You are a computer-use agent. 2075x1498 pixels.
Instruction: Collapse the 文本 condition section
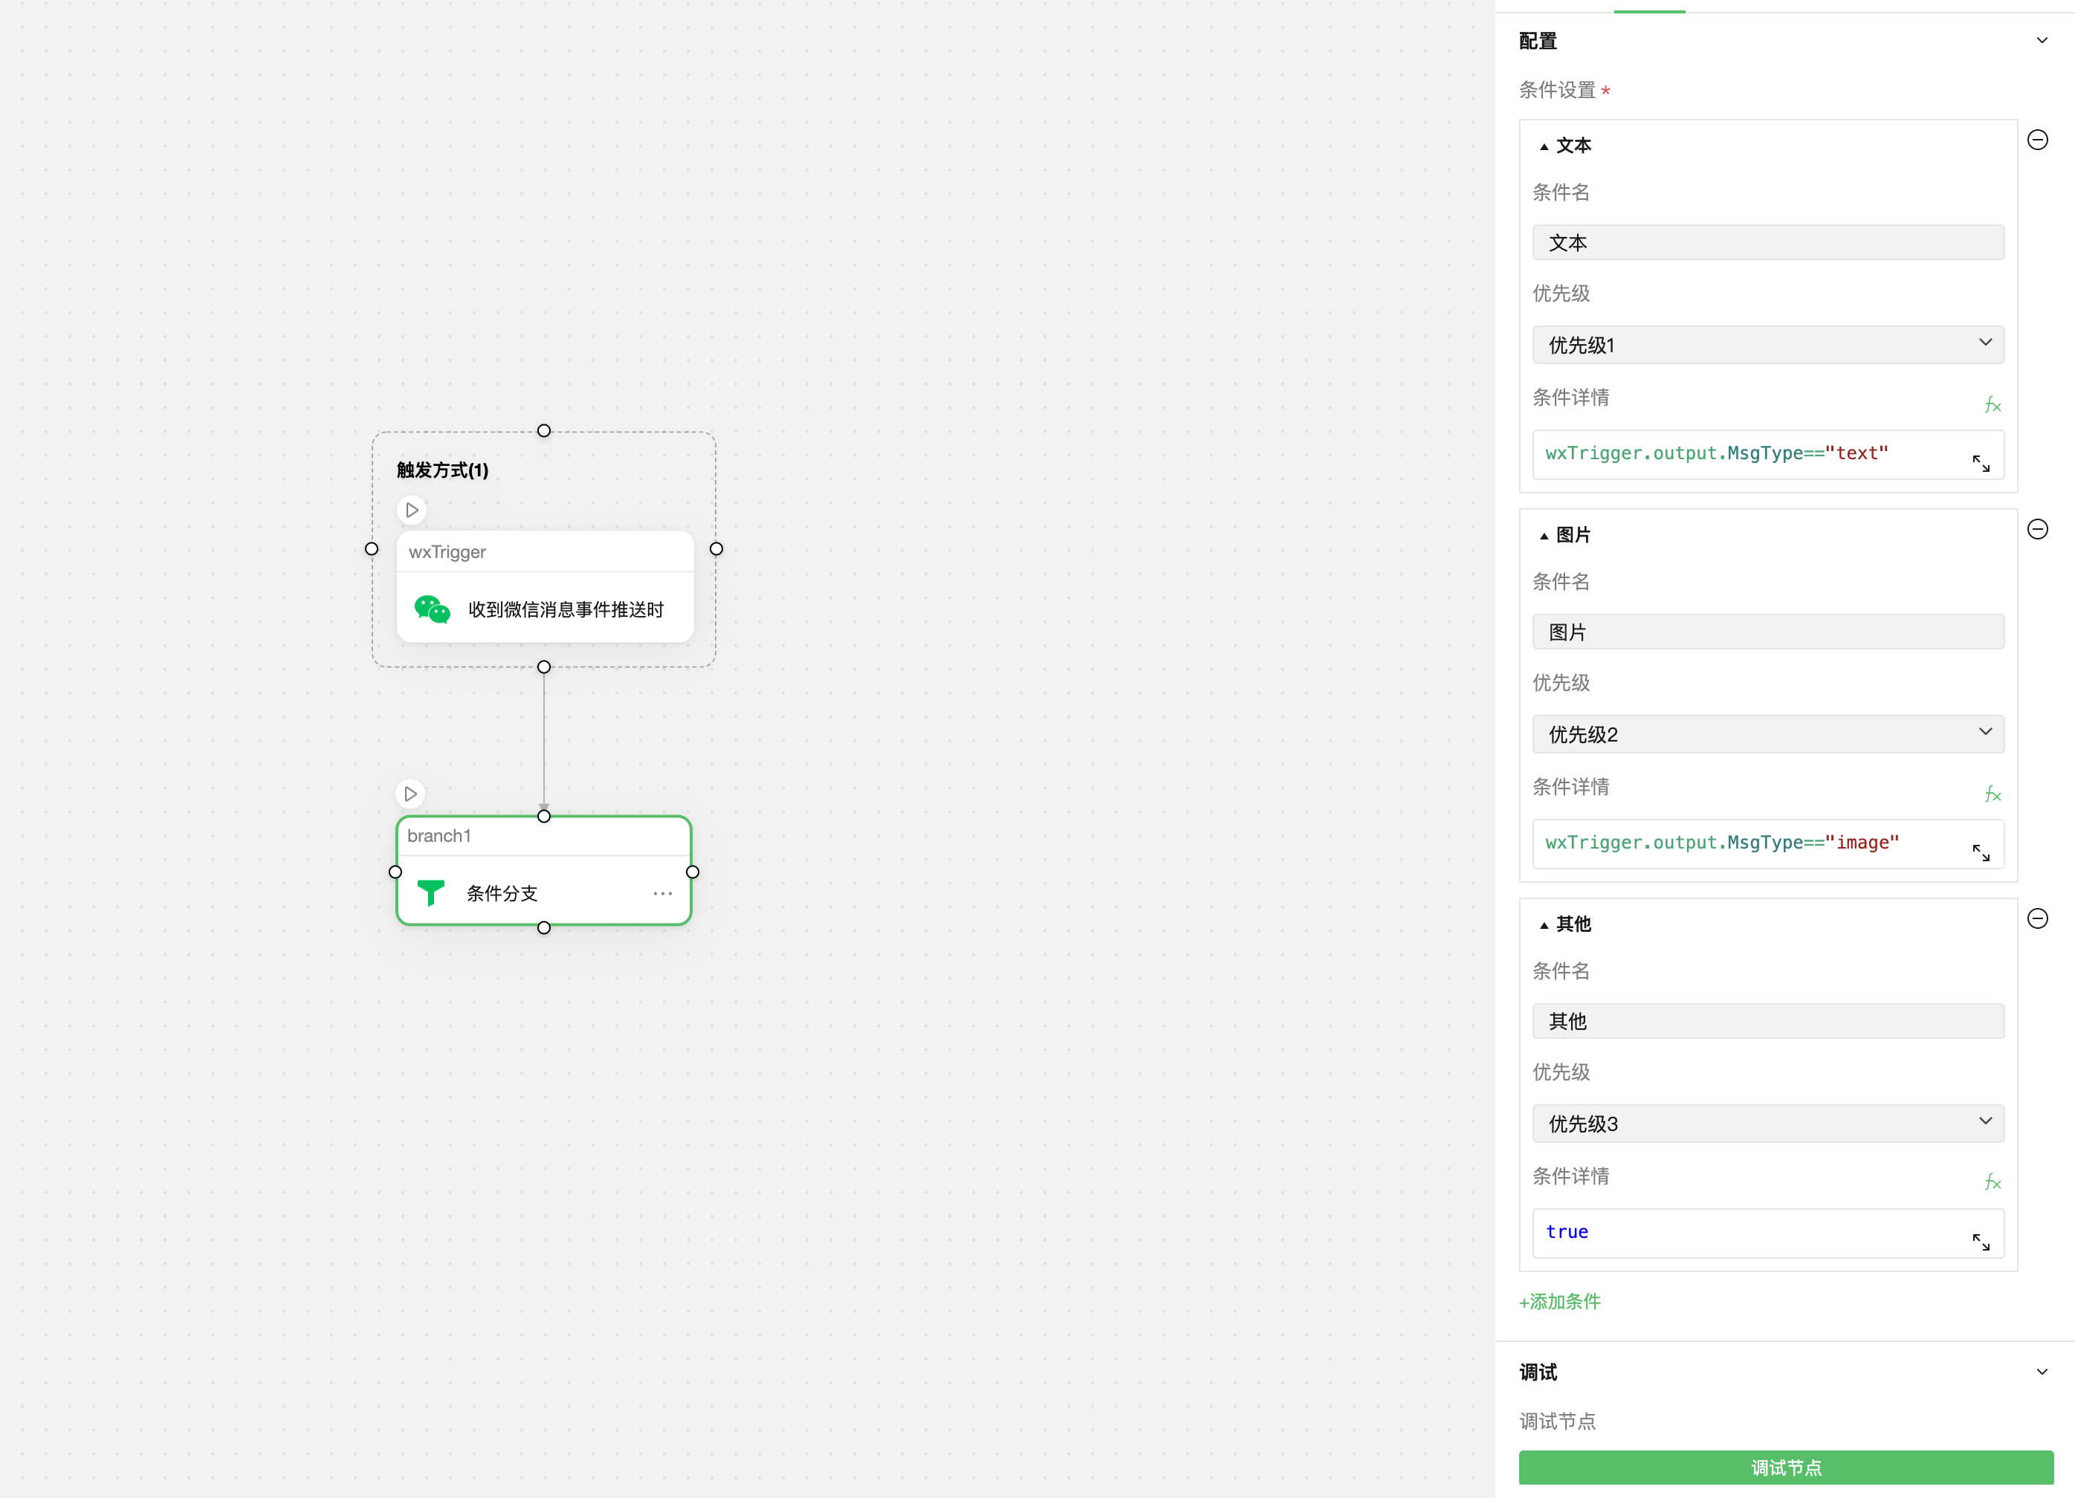[x=1544, y=146]
